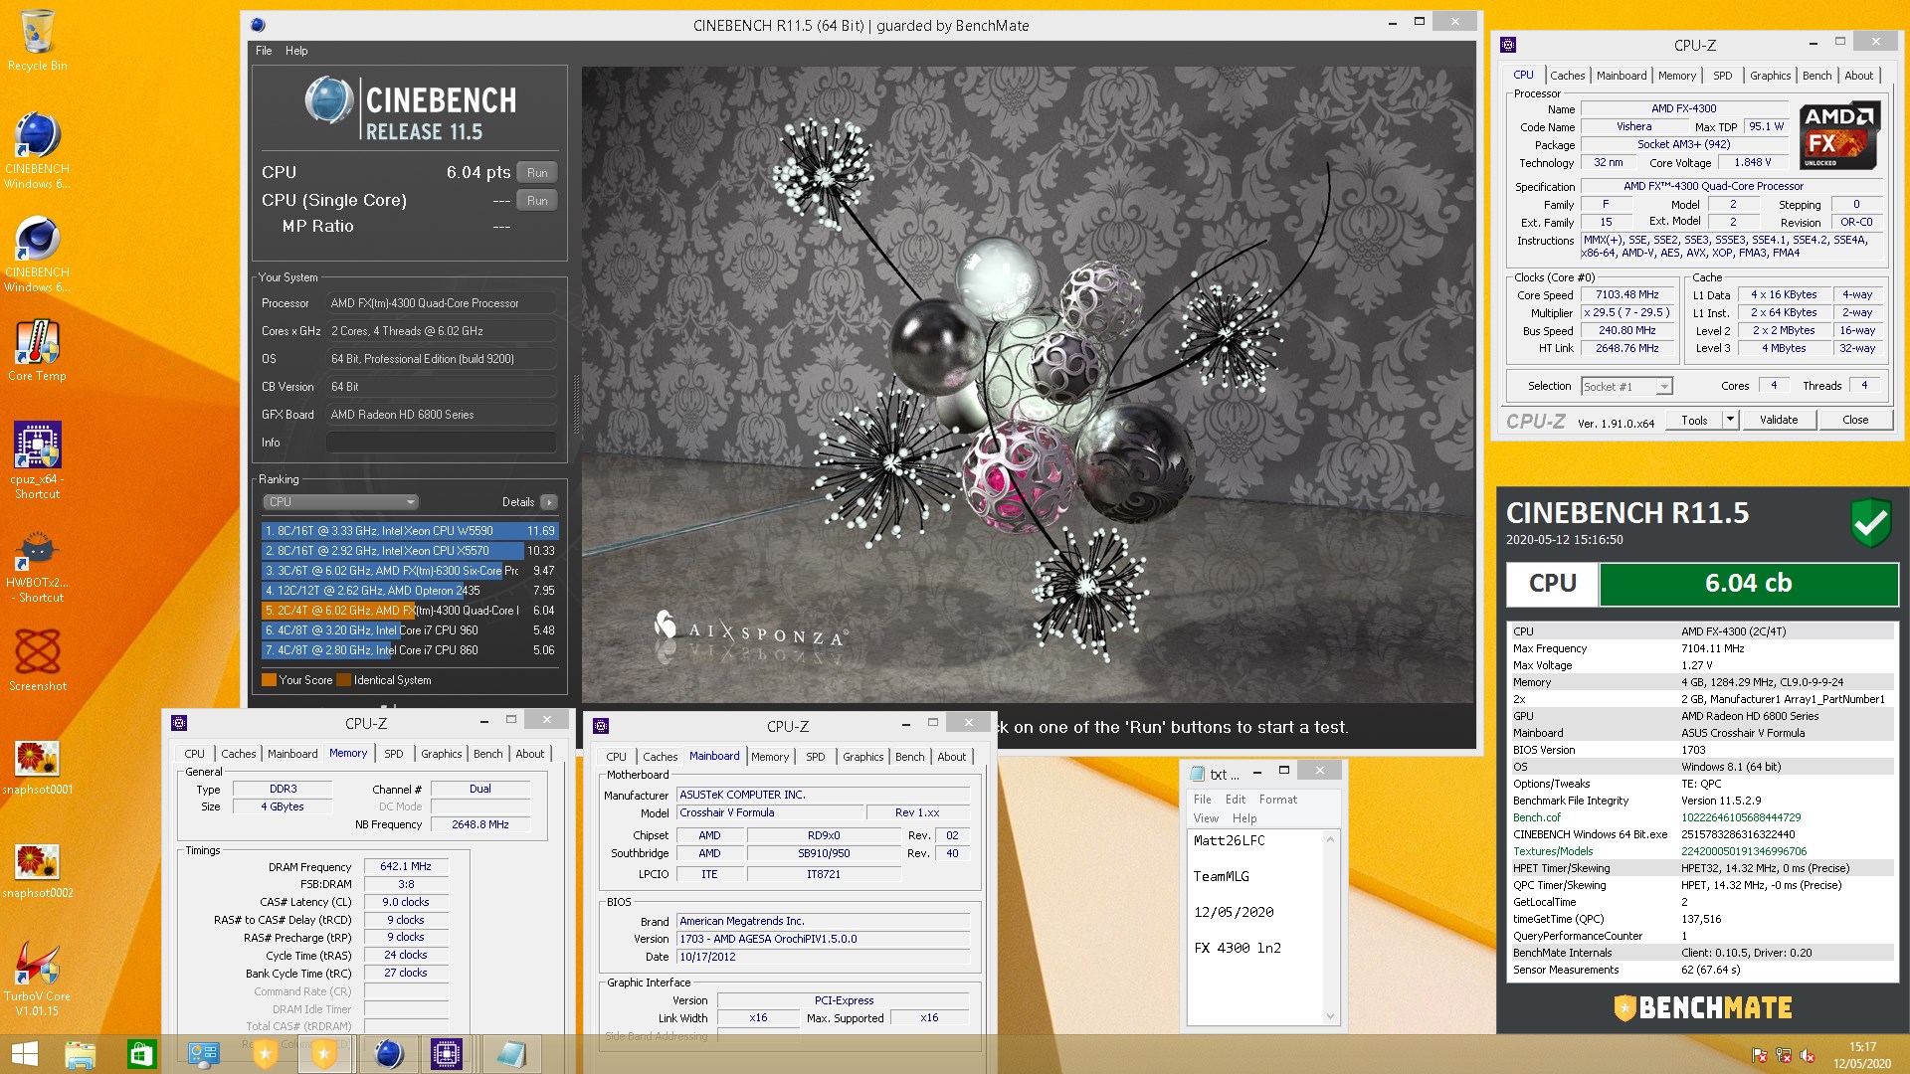Click the Close button in CPU-Z footer

(1854, 420)
